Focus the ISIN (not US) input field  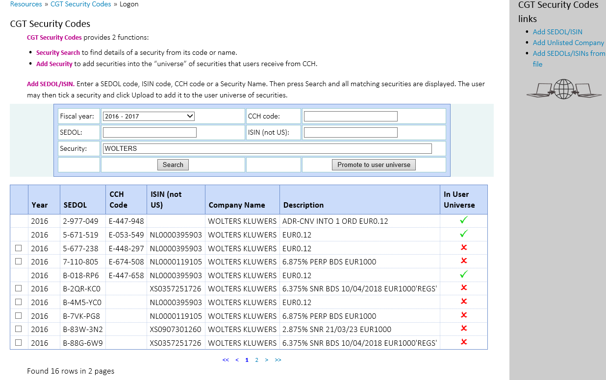351,132
